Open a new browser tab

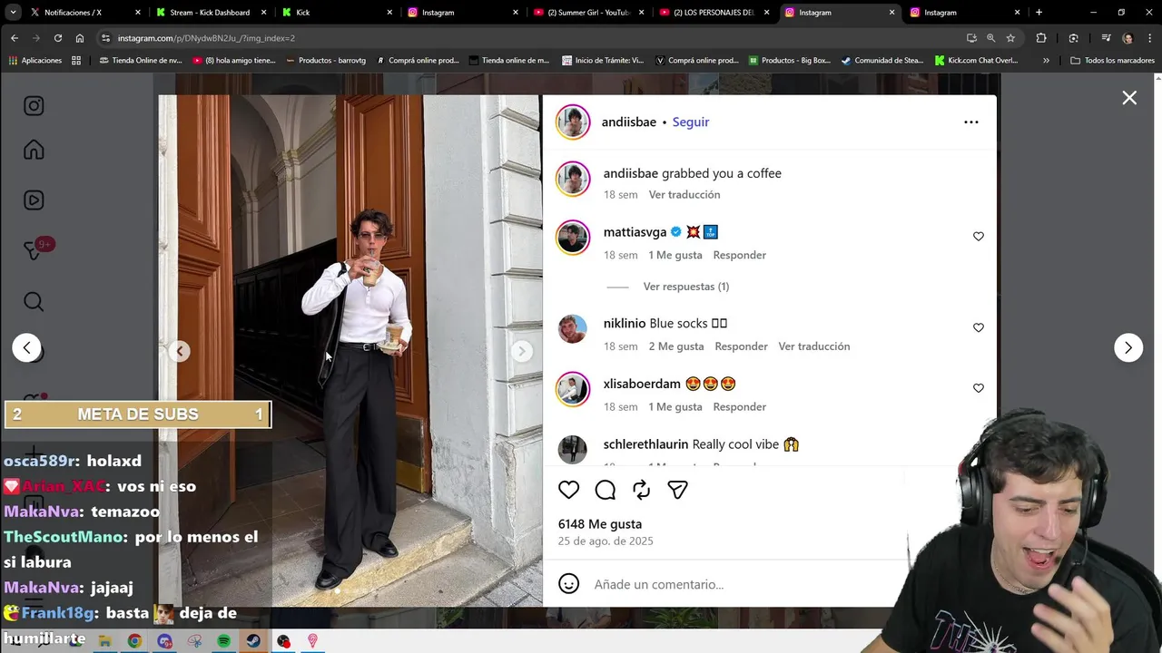[x=1039, y=13]
